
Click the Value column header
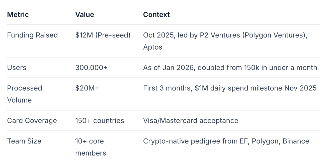point(85,15)
